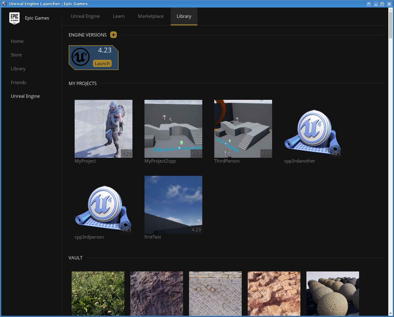Click the MyProject2cpp name label
The image size is (394, 317).
[x=160, y=161]
